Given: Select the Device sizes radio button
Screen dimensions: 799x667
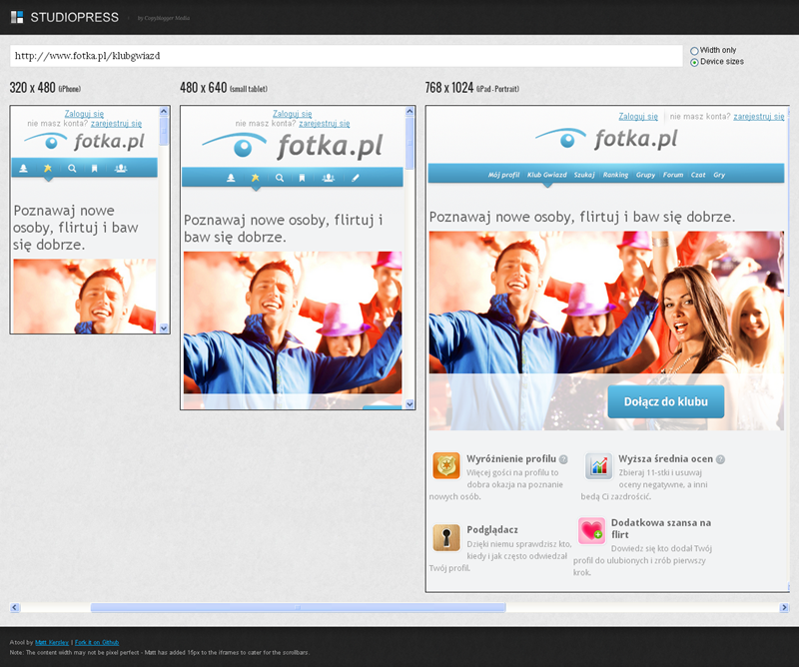Looking at the screenshot, I should coord(695,62).
